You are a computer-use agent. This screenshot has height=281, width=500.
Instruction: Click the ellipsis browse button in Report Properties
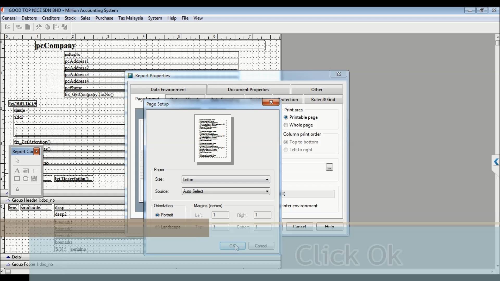click(329, 167)
